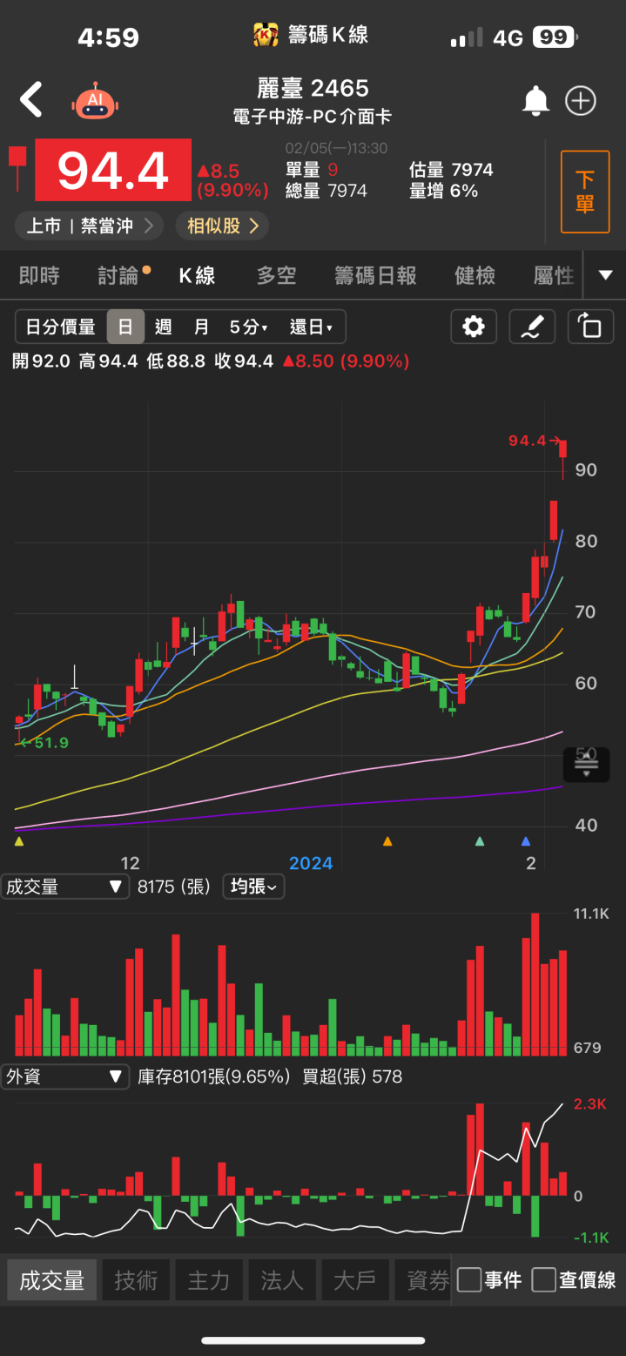Select the 日 period toggle
The image size is (626, 1356).
coord(125,327)
